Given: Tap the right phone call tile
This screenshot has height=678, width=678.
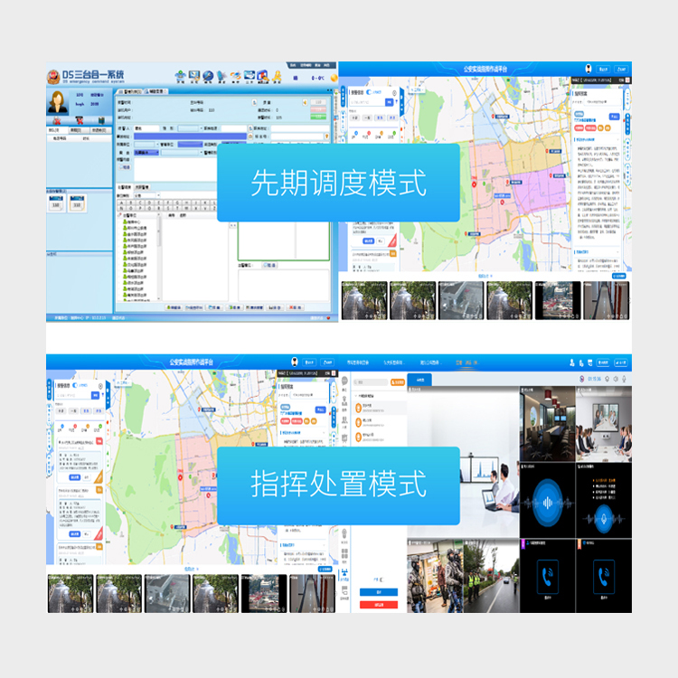Looking at the screenshot, I should (603, 576).
